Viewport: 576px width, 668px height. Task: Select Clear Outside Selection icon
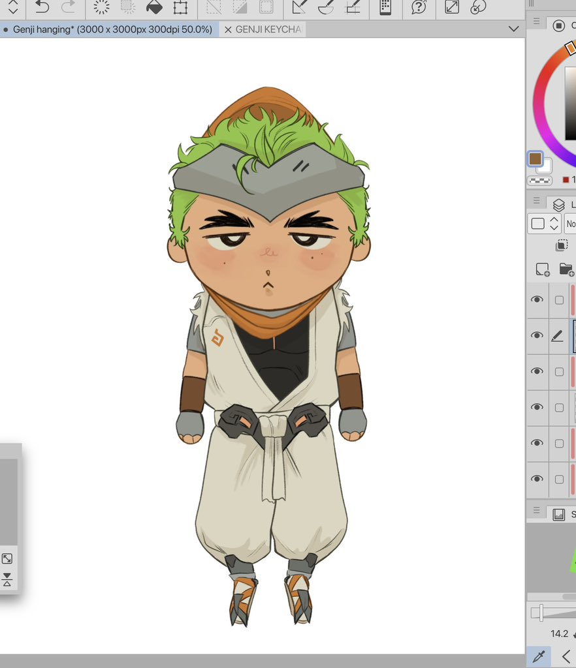click(x=127, y=7)
